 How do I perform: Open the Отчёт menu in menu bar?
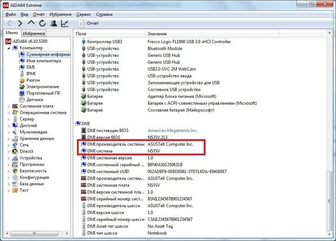pos(39,14)
